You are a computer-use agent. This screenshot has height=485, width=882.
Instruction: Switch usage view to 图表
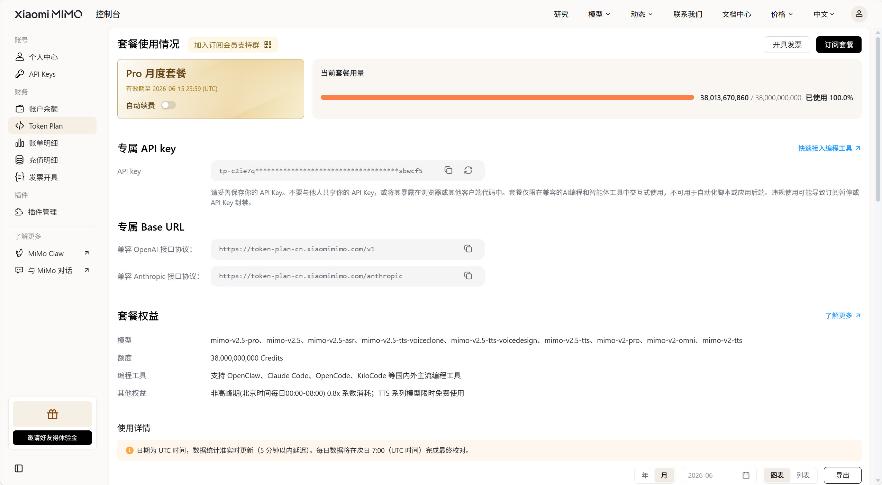tap(777, 475)
